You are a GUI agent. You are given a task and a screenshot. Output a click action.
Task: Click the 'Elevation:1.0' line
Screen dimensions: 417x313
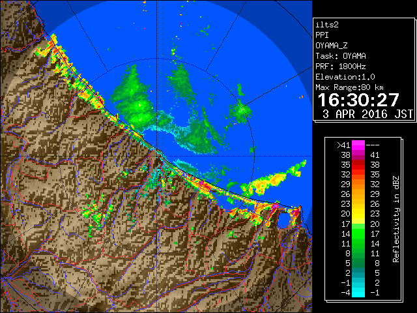pyautogui.click(x=345, y=77)
